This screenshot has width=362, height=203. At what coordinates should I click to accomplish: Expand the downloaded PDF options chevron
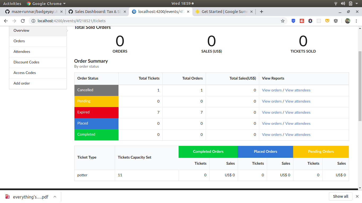click(55, 197)
